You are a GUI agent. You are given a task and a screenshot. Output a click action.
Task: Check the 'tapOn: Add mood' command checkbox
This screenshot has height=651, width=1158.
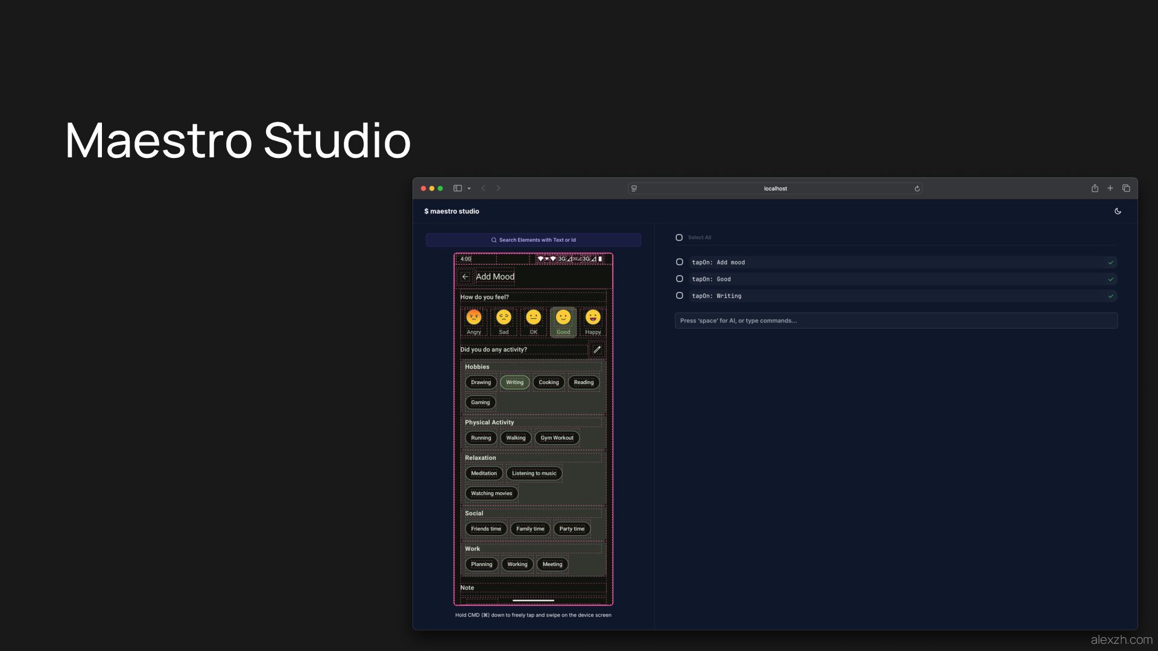tap(679, 262)
